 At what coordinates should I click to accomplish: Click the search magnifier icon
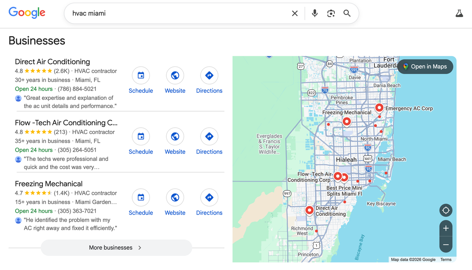pyautogui.click(x=347, y=13)
